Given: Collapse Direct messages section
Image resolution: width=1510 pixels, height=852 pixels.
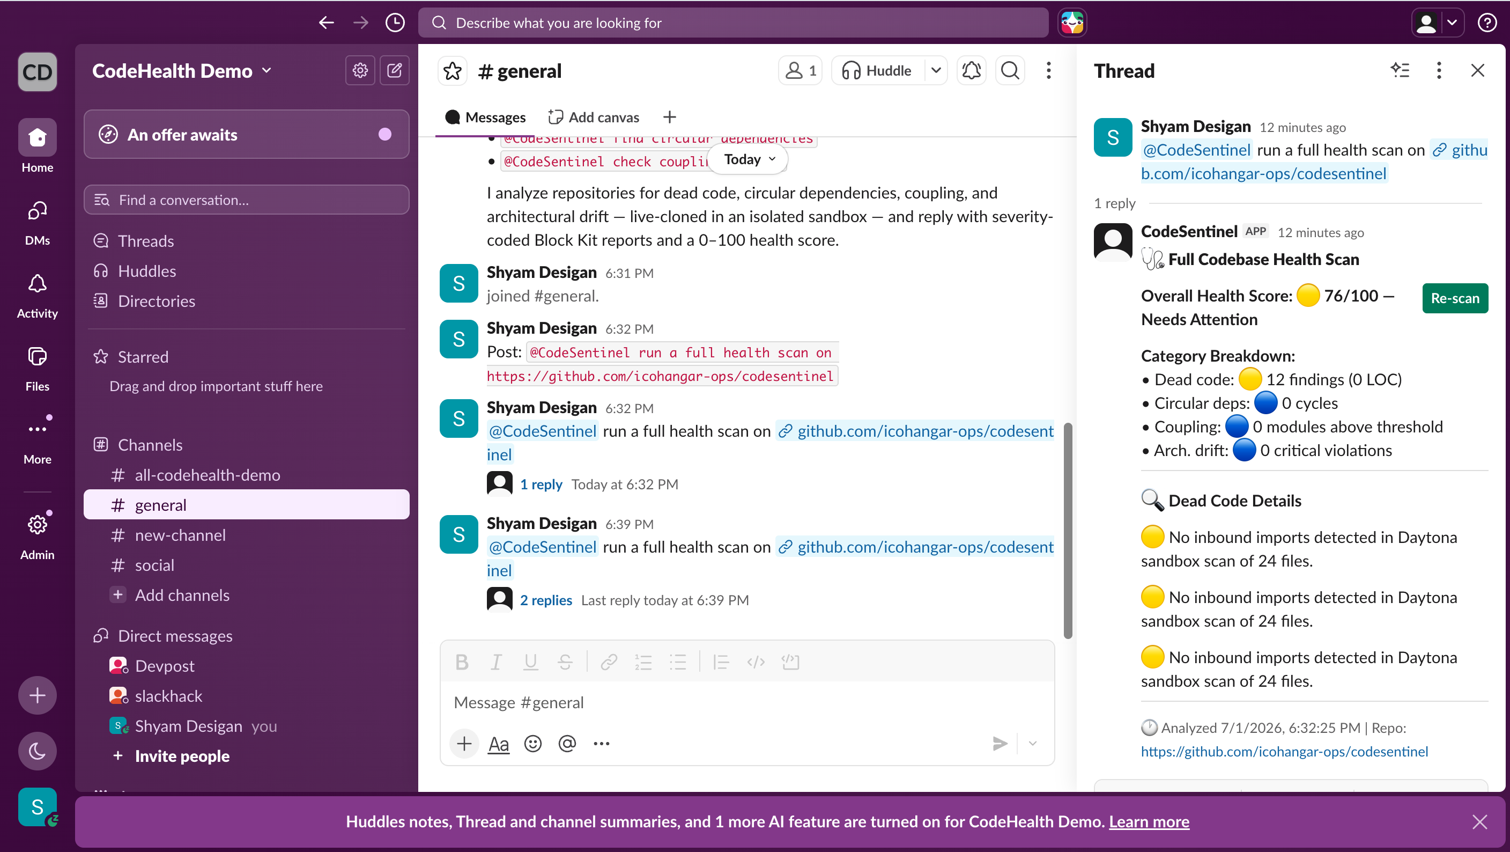Looking at the screenshot, I should point(175,636).
